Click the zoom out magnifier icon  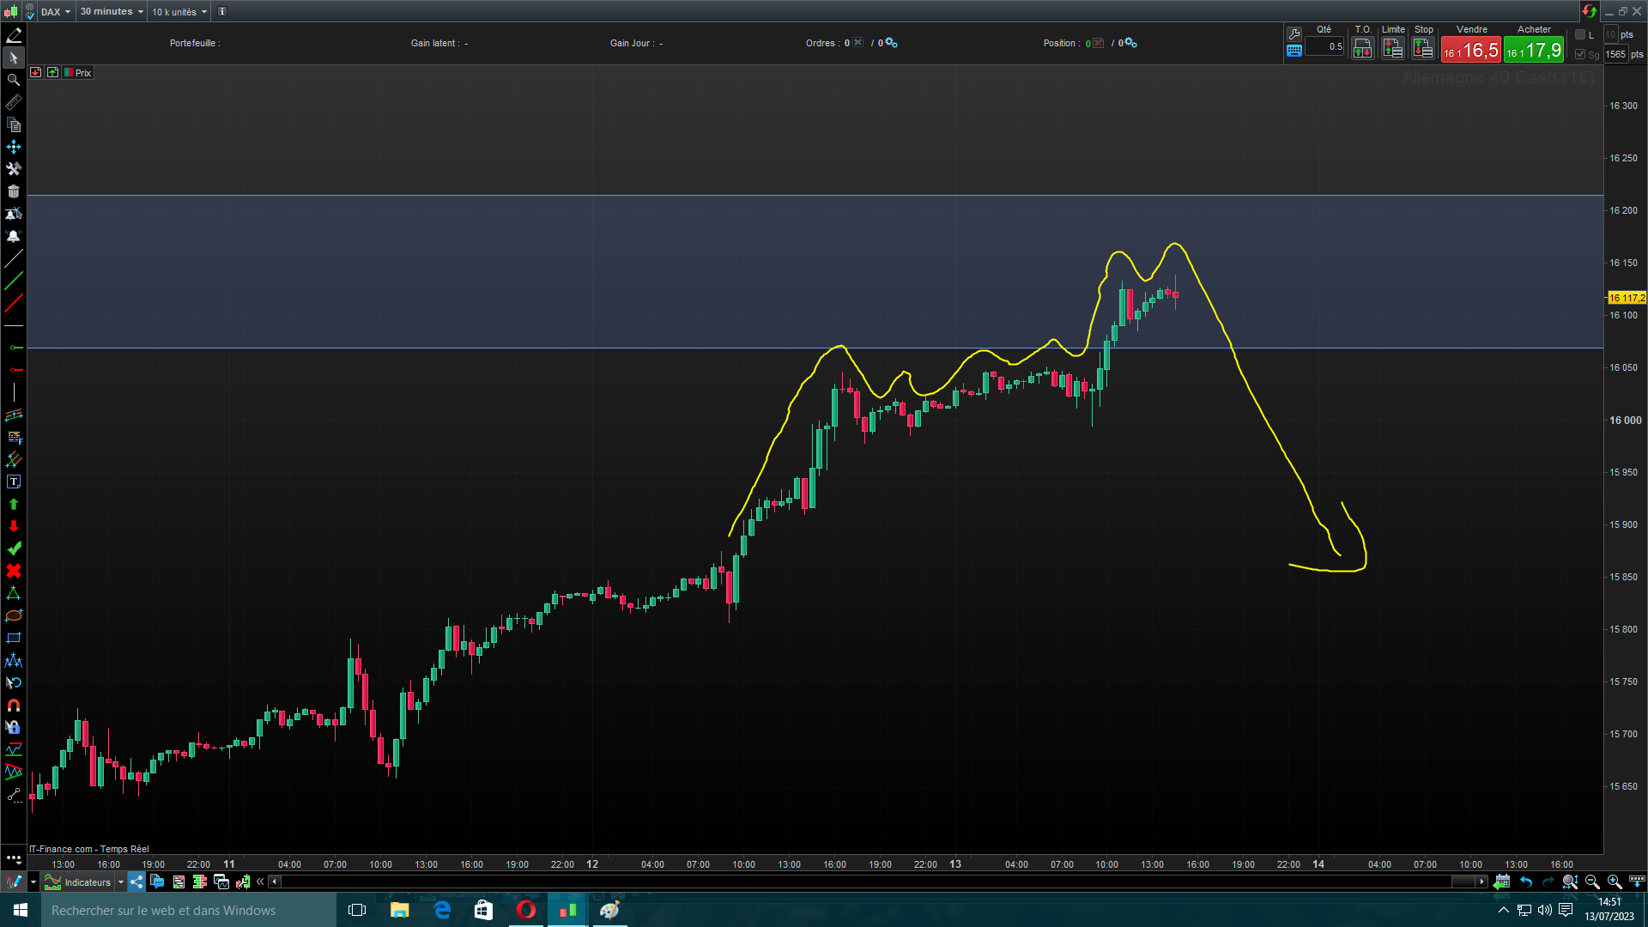coord(1592,882)
